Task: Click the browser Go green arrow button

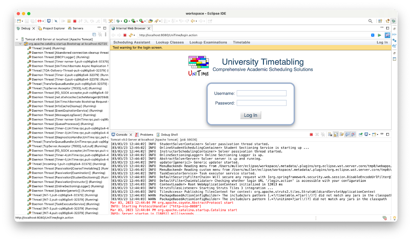Action: click(379, 35)
